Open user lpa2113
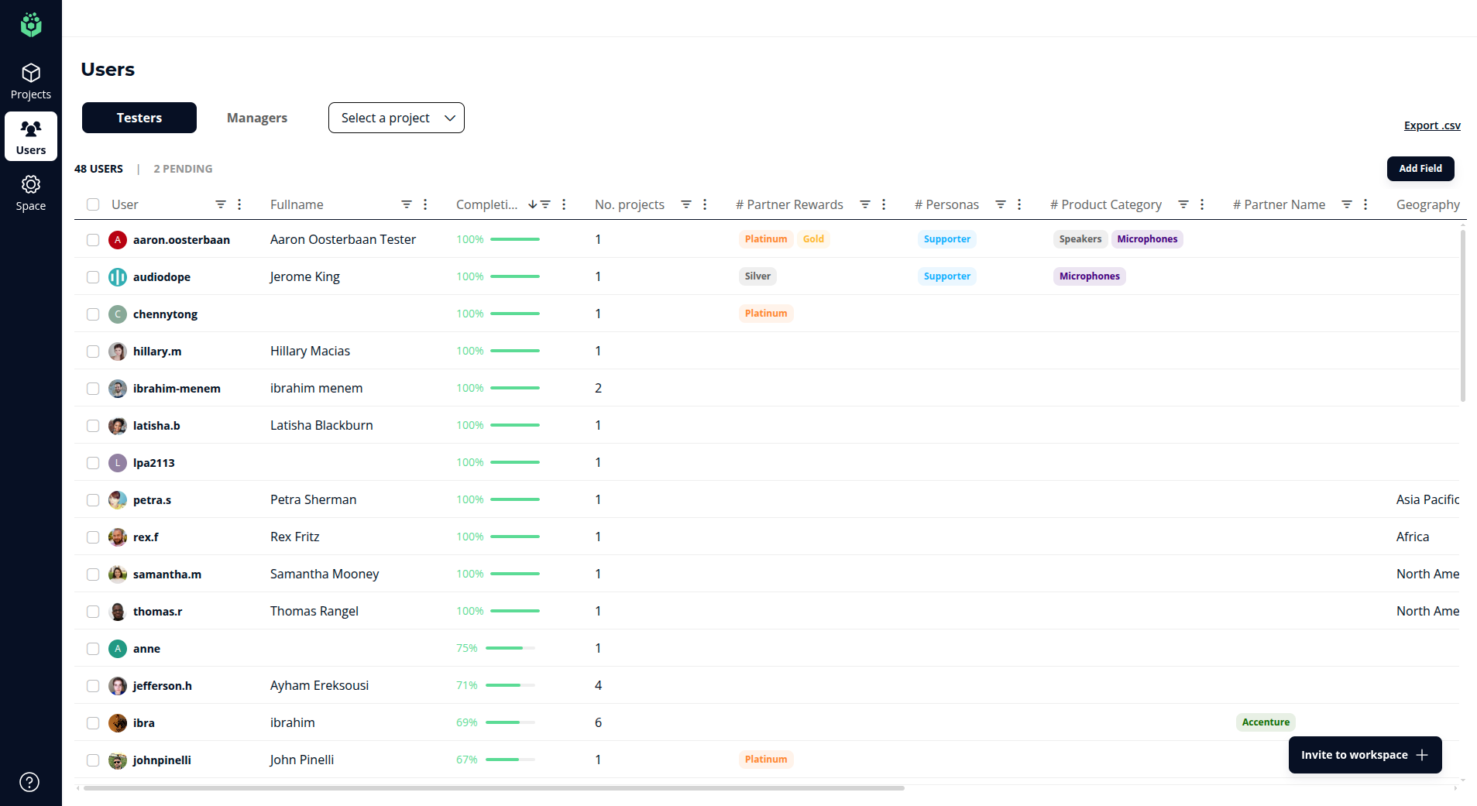The width and height of the screenshot is (1477, 806). pos(153,463)
